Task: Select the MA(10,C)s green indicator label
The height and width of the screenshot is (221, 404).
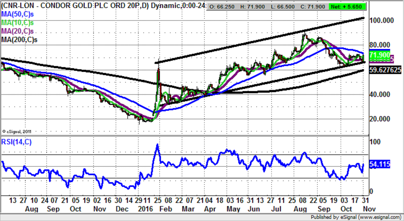Action: [18, 23]
